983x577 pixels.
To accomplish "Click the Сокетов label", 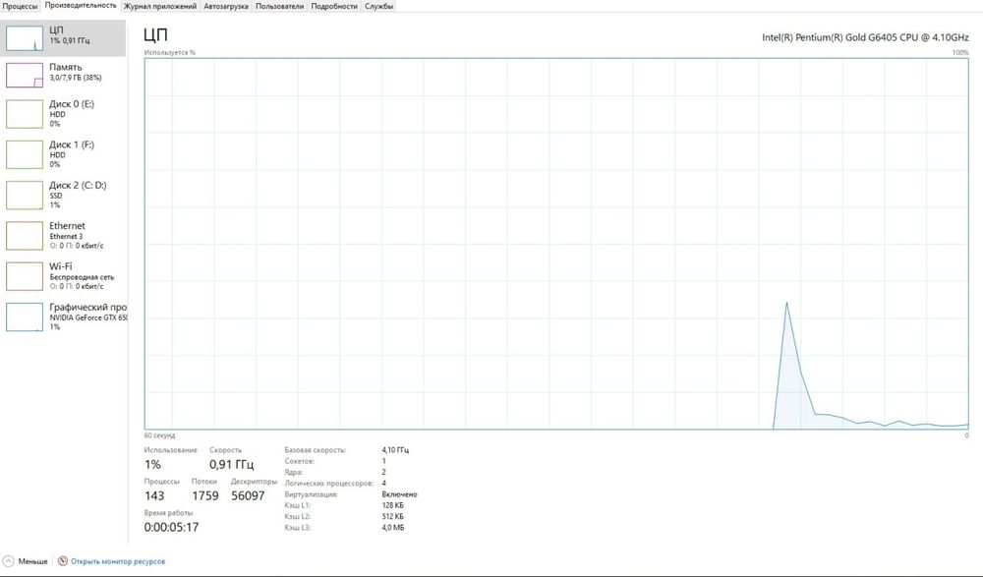I will click(x=300, y=462).
